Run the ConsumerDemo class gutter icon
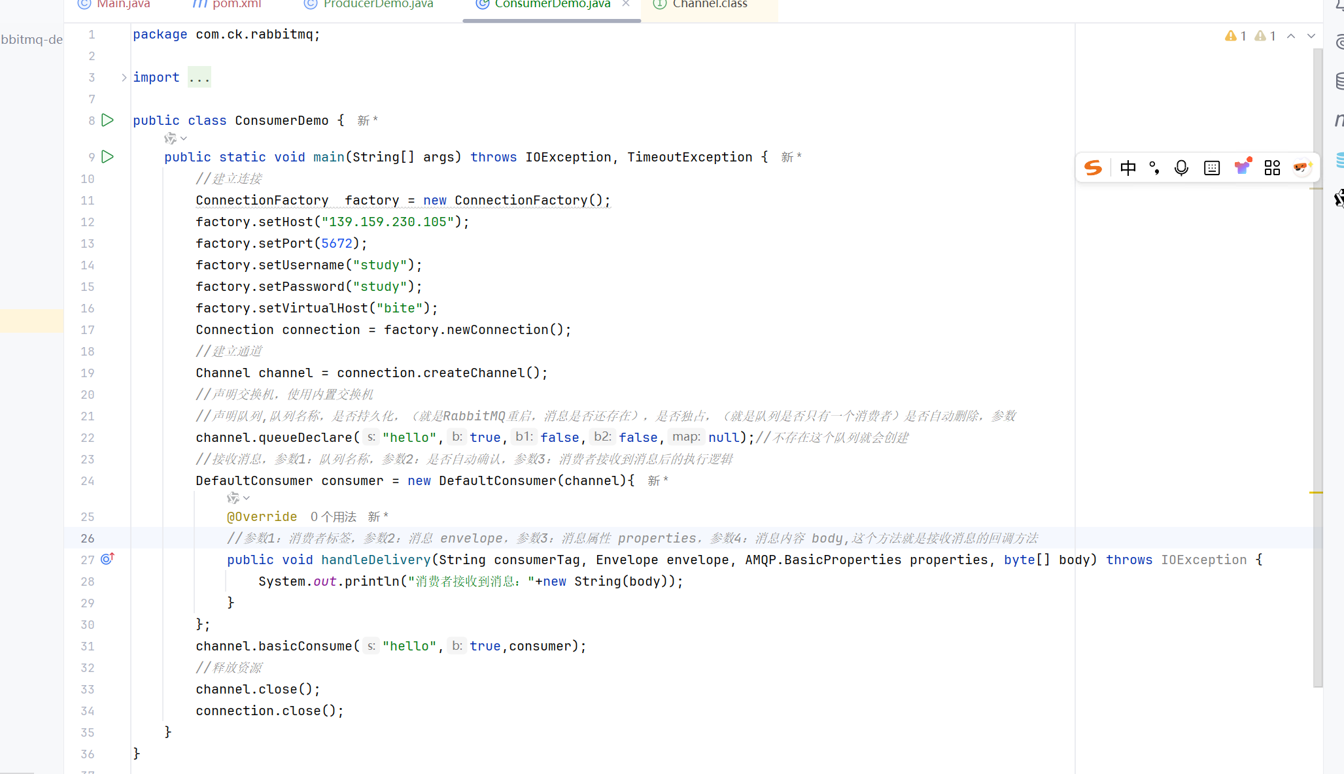This screenshot has width=1344, height=774. point(108,120)
